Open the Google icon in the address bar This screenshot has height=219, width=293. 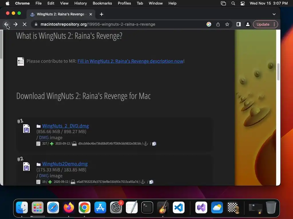(209, 24)
